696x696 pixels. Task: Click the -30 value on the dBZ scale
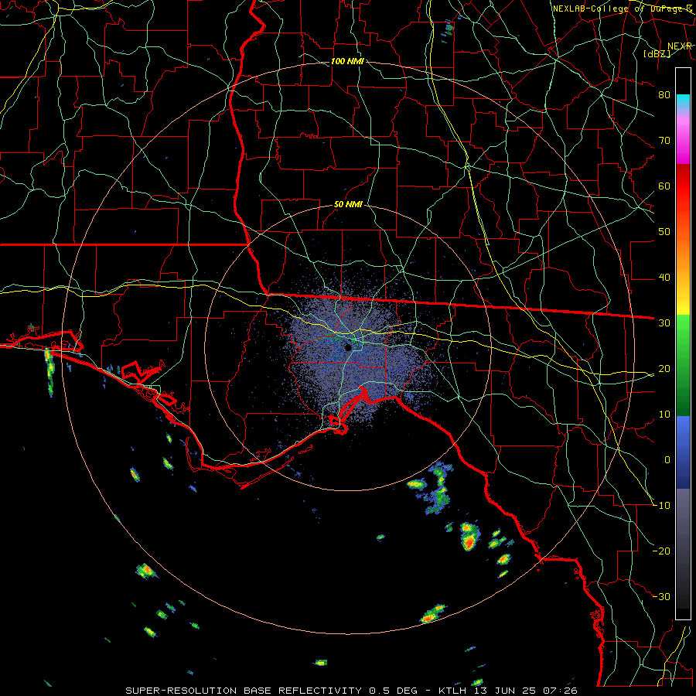(661, 597)
